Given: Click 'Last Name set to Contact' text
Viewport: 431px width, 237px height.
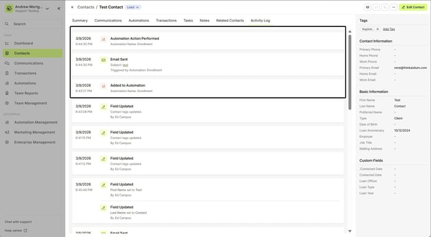Looking at the screenshot, I should coord(129,213).
